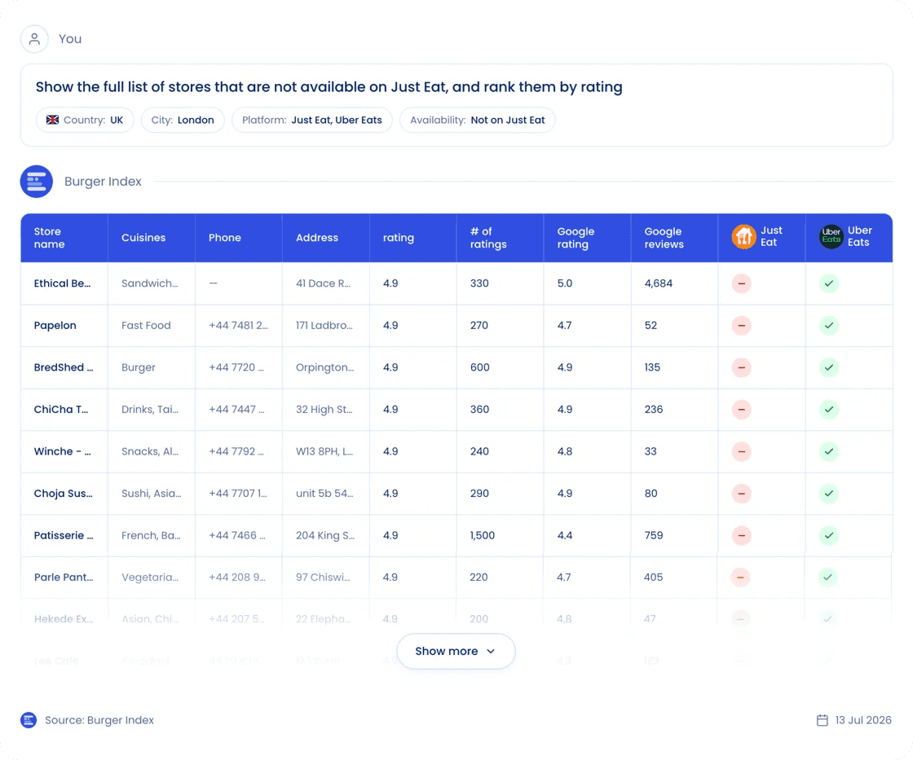The height and width of the screenshot is (760, 913).
Task: Click the Burger Index logo above the table
Action: click(x=37, y=182)
